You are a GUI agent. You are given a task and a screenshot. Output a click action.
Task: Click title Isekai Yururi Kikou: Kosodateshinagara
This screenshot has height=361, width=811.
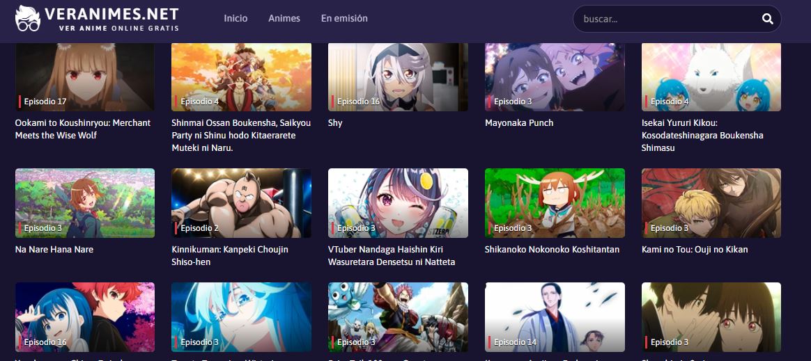[702, 136]
